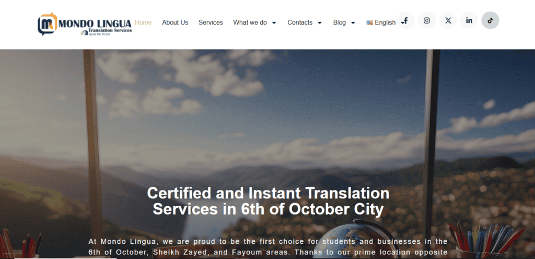Viewport: 535px width, 259px height.
Task: Open the Facebook social icon
Action: [x=405, y=20]
